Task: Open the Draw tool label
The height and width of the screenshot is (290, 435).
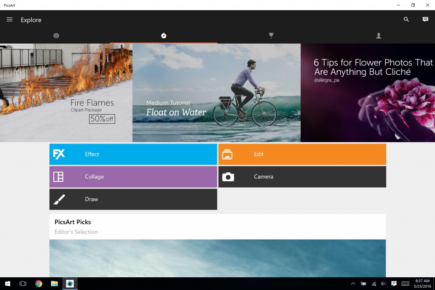Action: point(92,199)
